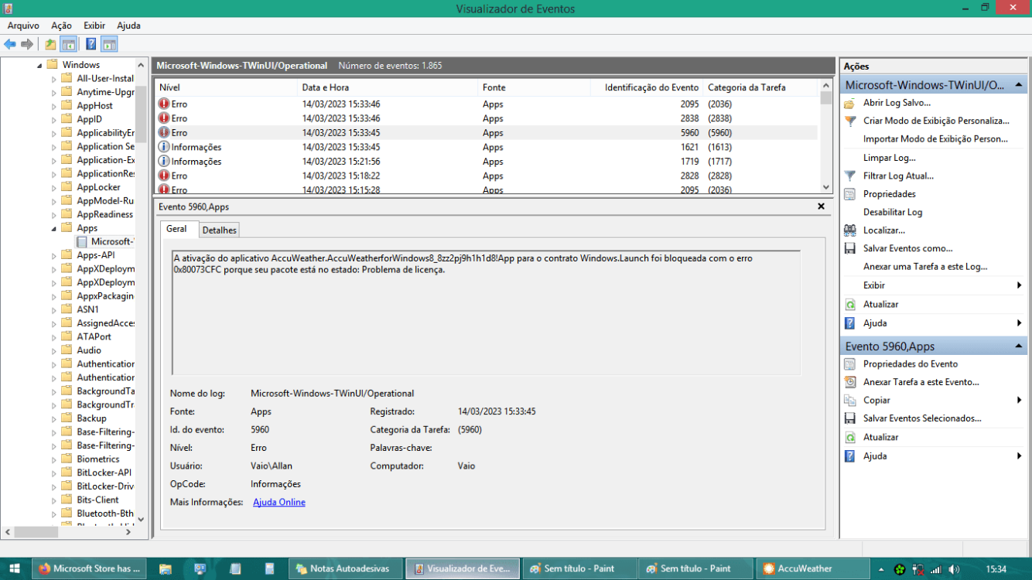1032x580 pixels.
Task: Click the 'Ajuda Online' link
Action: click(x=279, y=503)
